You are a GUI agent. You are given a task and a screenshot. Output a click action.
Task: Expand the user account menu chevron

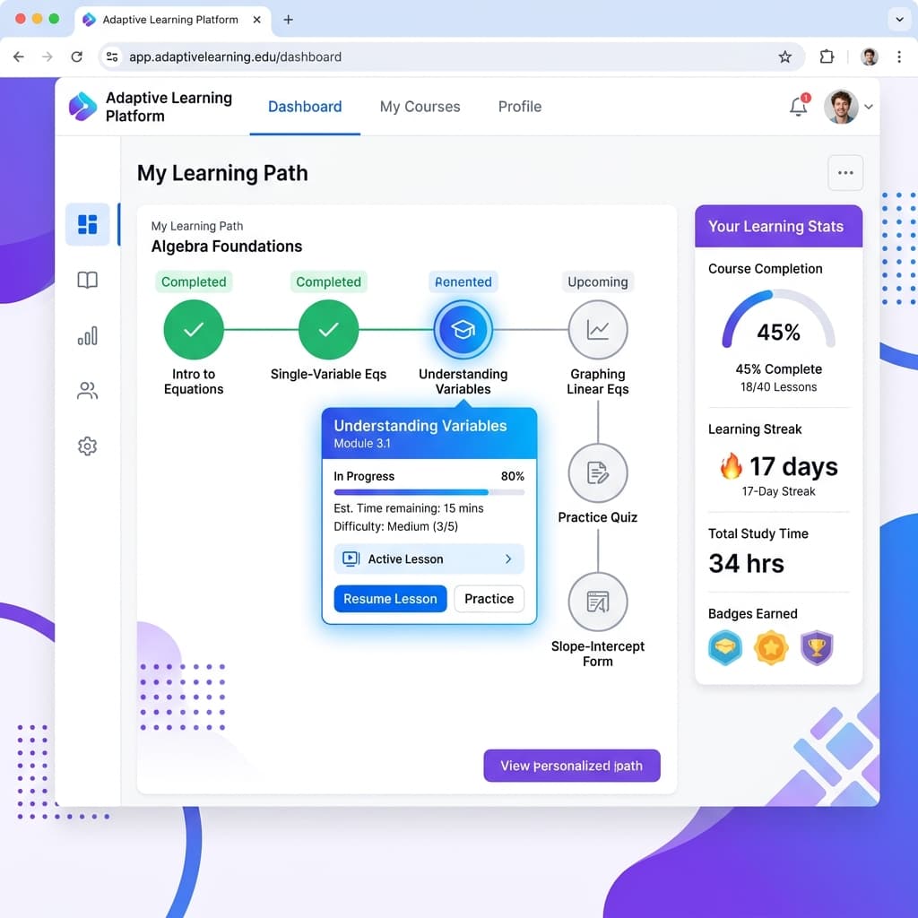pos(869,107)
